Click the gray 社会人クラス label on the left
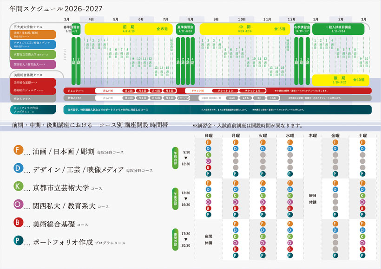381x269 pixels. (33, 99)
